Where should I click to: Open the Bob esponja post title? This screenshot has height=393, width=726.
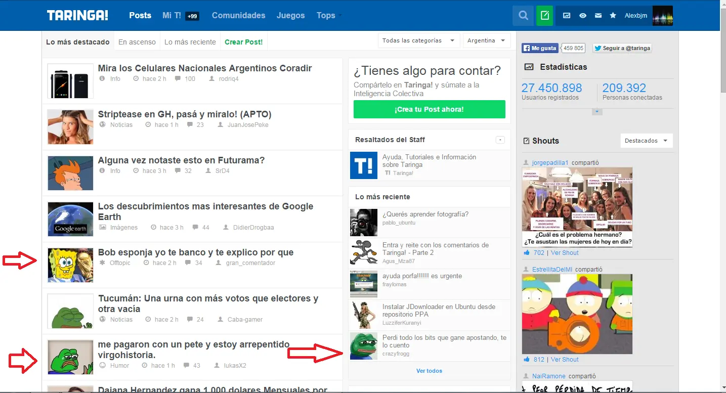click(196, 252)
